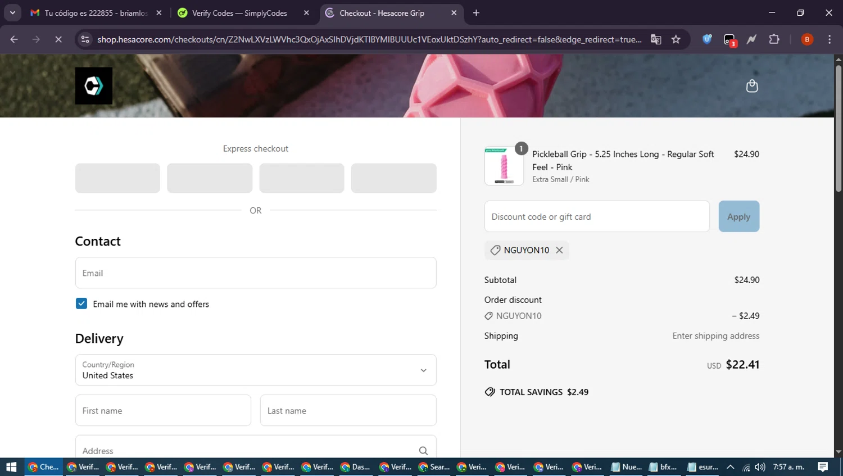Open site information icon in address bar

(x=85, y=39)
